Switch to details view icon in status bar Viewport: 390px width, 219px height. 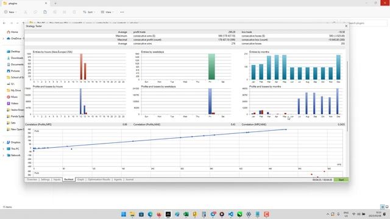383,207
